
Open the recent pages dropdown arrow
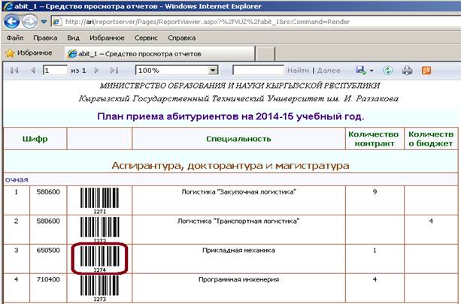click(x=44, y=22)
